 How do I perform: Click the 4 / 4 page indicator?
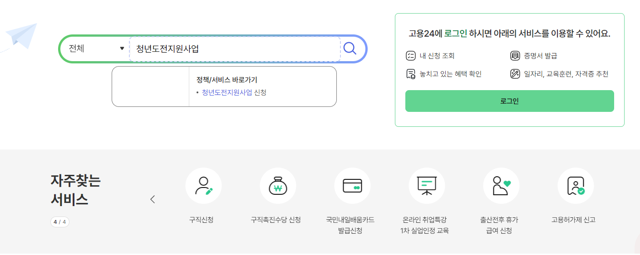click(x=60, y=222)
